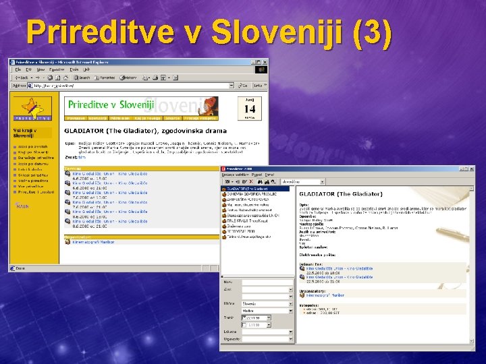Open the Edit menu in Internet Explorer
Viewport: 486px width, 364px height.
tap(28, 69)
